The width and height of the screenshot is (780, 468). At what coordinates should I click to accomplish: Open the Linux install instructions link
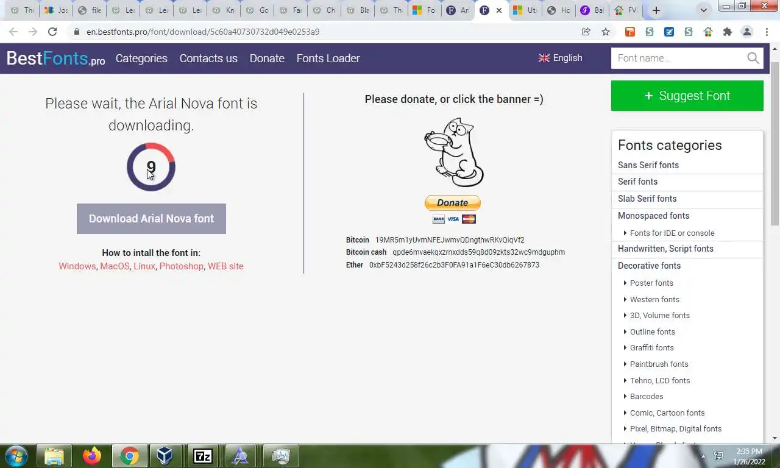click(x=144, y=266)
